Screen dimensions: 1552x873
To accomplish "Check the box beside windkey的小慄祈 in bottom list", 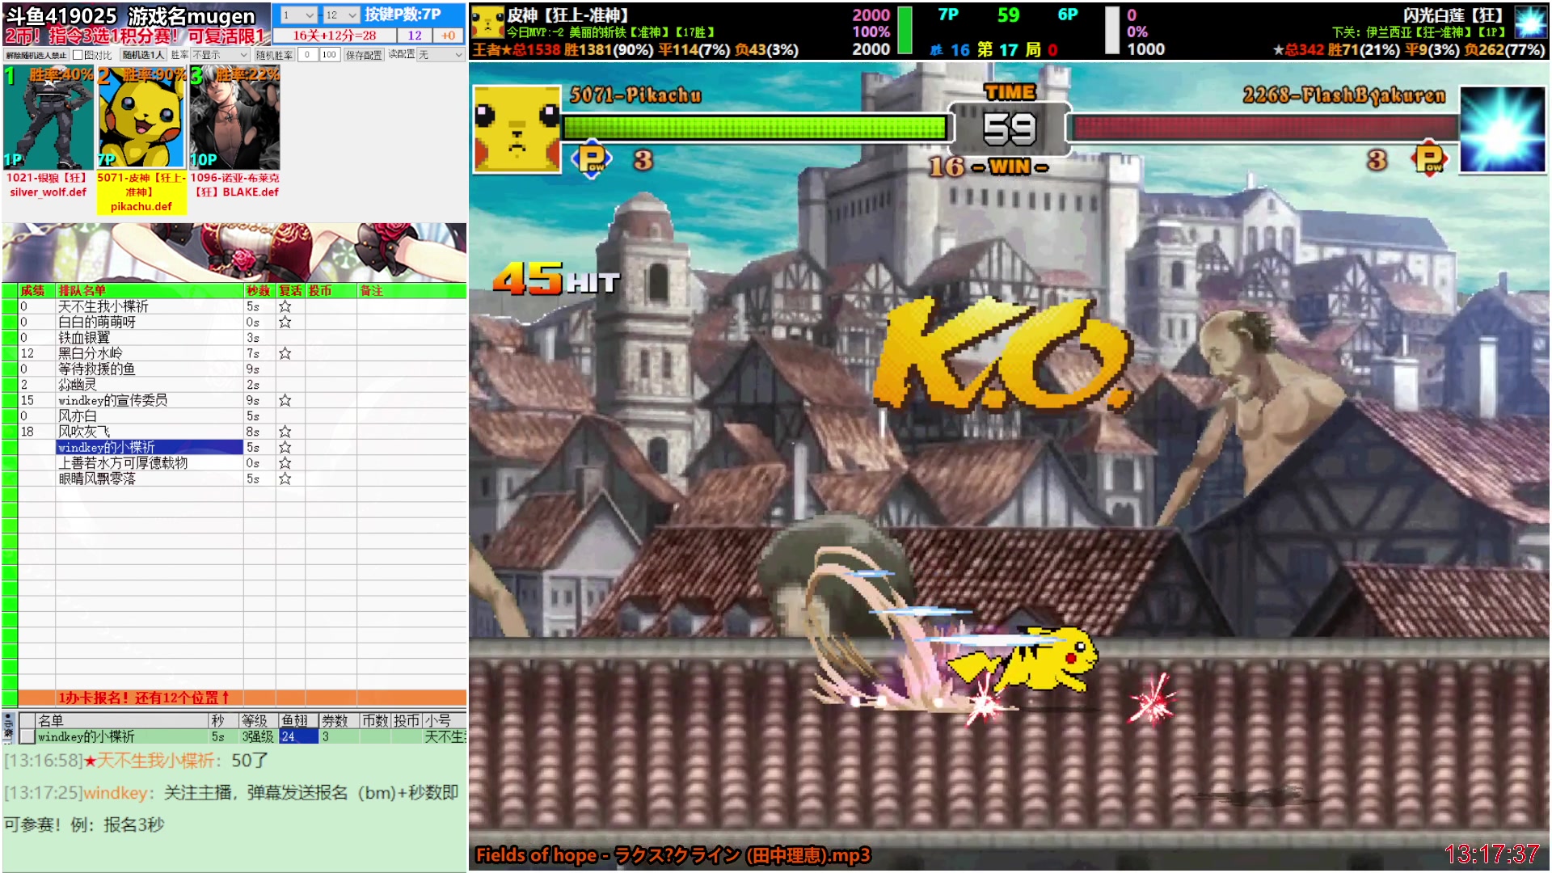I will [x=27, y=736].
